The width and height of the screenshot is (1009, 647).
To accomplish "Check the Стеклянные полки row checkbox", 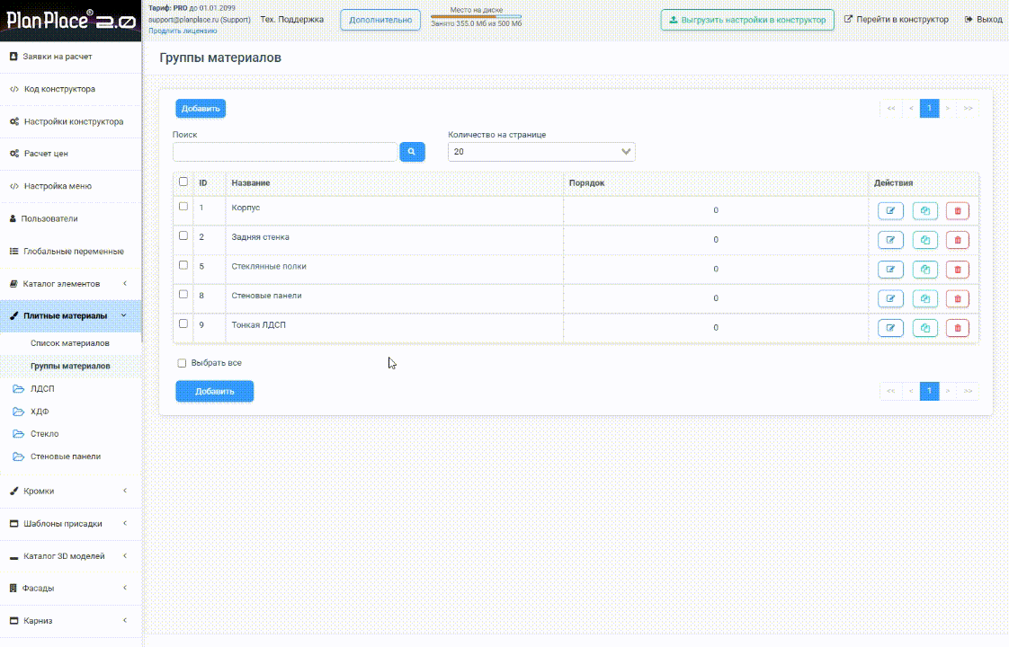I will click(x=183, y=265).
